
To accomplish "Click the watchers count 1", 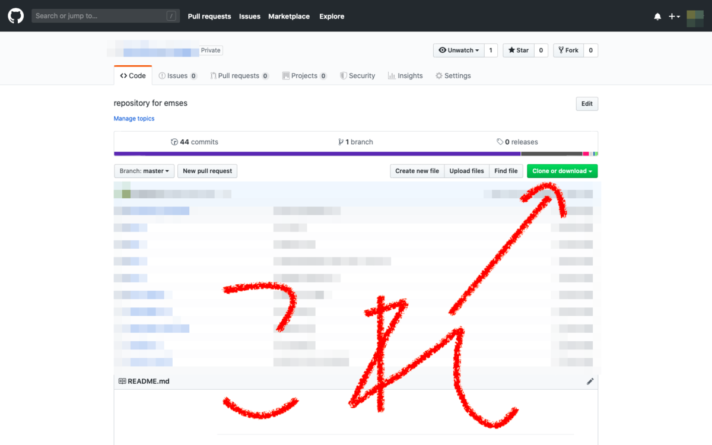I will [x=491, y=50].
